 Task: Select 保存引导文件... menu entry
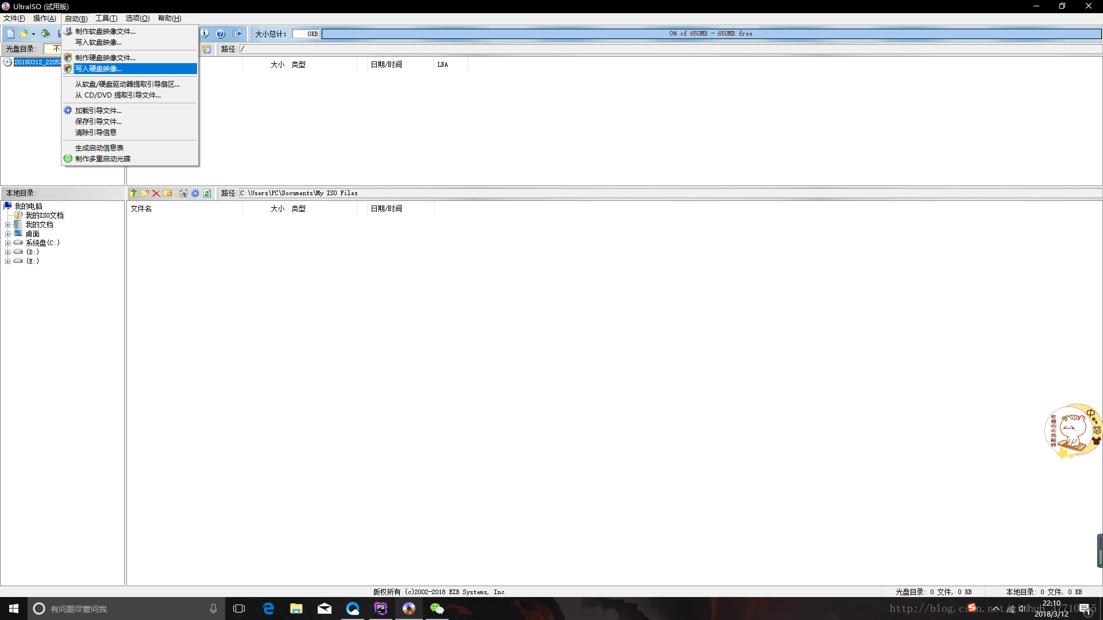coord(130,122)
